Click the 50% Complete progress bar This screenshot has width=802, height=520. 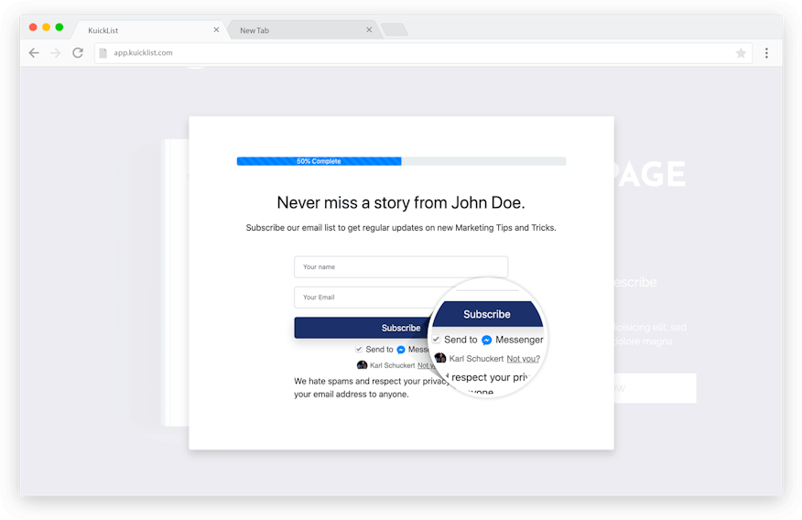tap(401, 161)
